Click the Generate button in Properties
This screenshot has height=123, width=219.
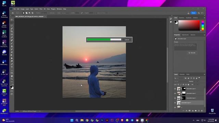[192, 53]
